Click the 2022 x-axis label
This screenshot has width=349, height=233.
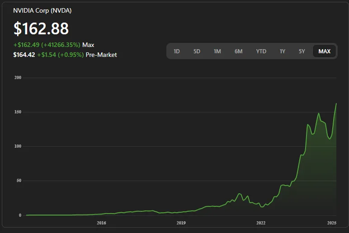pyautogui.click(x=261, y=223)
